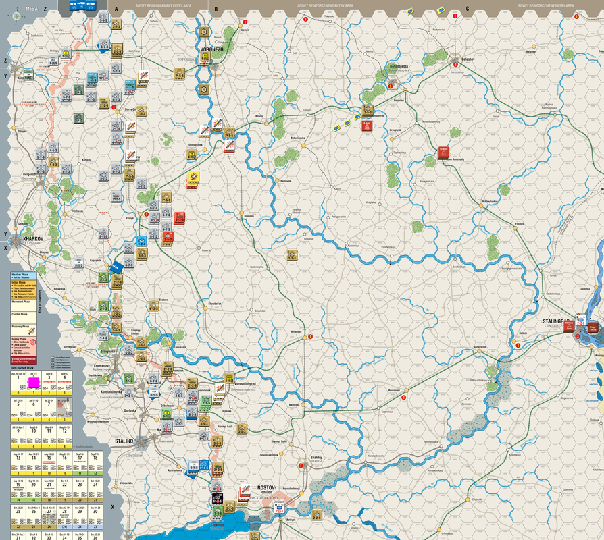
Task: Select the magenta turn marker on the track
Action: tap(34, 383)
